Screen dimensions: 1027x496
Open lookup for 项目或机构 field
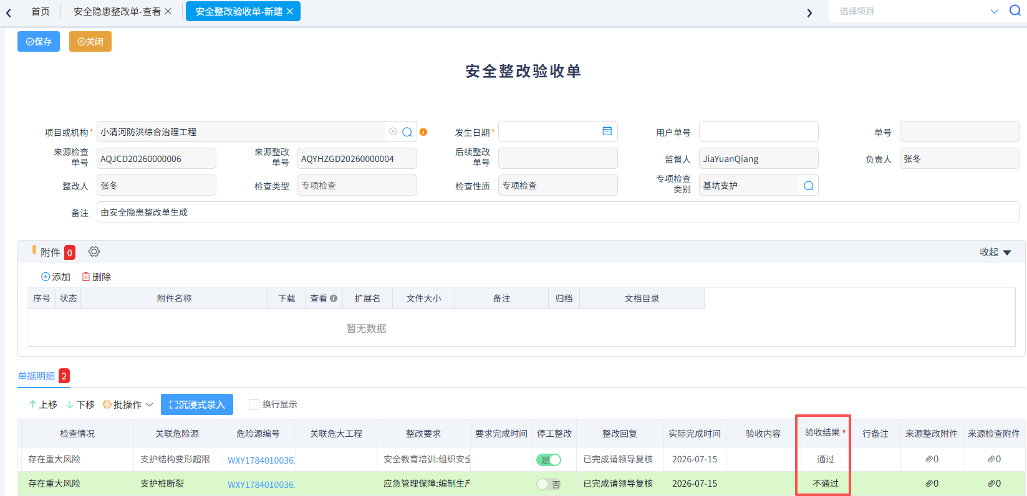pos(407,132)
